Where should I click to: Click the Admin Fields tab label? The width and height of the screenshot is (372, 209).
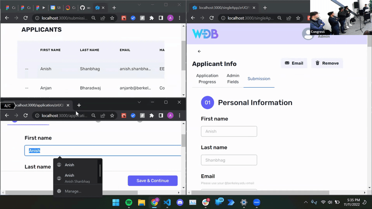(233, 79)
